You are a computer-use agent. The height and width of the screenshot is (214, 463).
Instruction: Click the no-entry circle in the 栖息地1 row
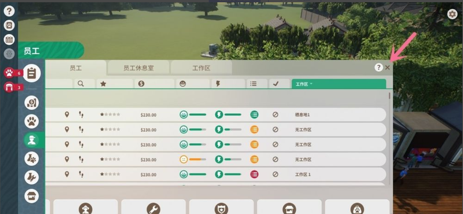[275, 114]
